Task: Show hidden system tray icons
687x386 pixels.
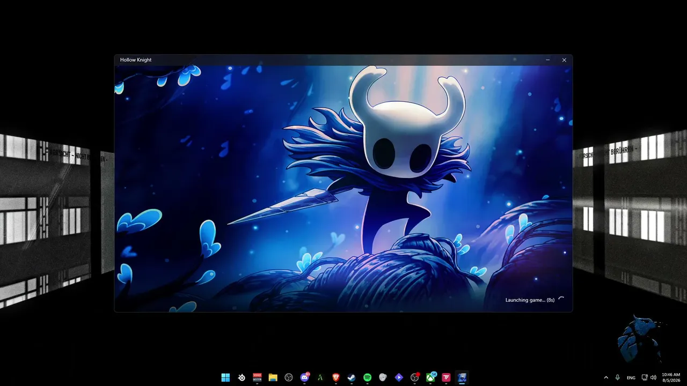Action: (606, 377)
